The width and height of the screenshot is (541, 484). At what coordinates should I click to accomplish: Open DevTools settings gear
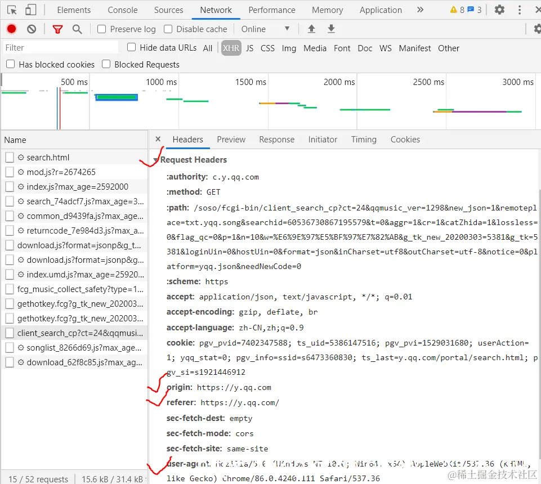[499, 10]
